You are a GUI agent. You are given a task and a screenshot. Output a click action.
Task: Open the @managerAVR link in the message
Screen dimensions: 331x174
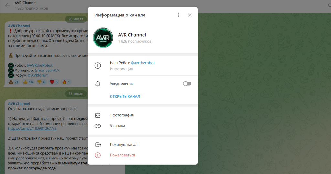47,70
